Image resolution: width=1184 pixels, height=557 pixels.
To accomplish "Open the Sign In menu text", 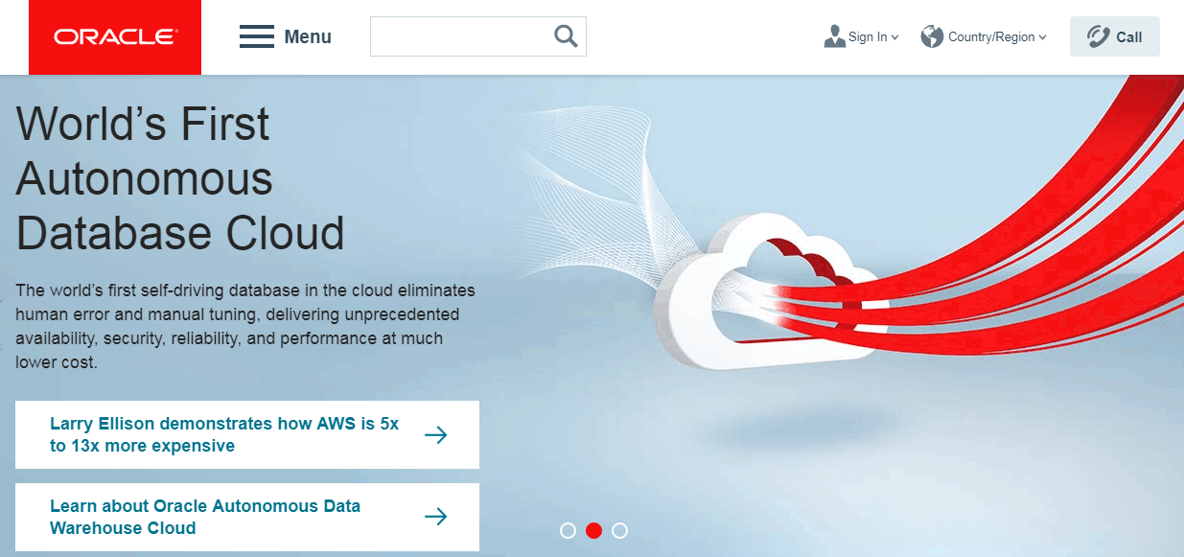I will [868, 36].
